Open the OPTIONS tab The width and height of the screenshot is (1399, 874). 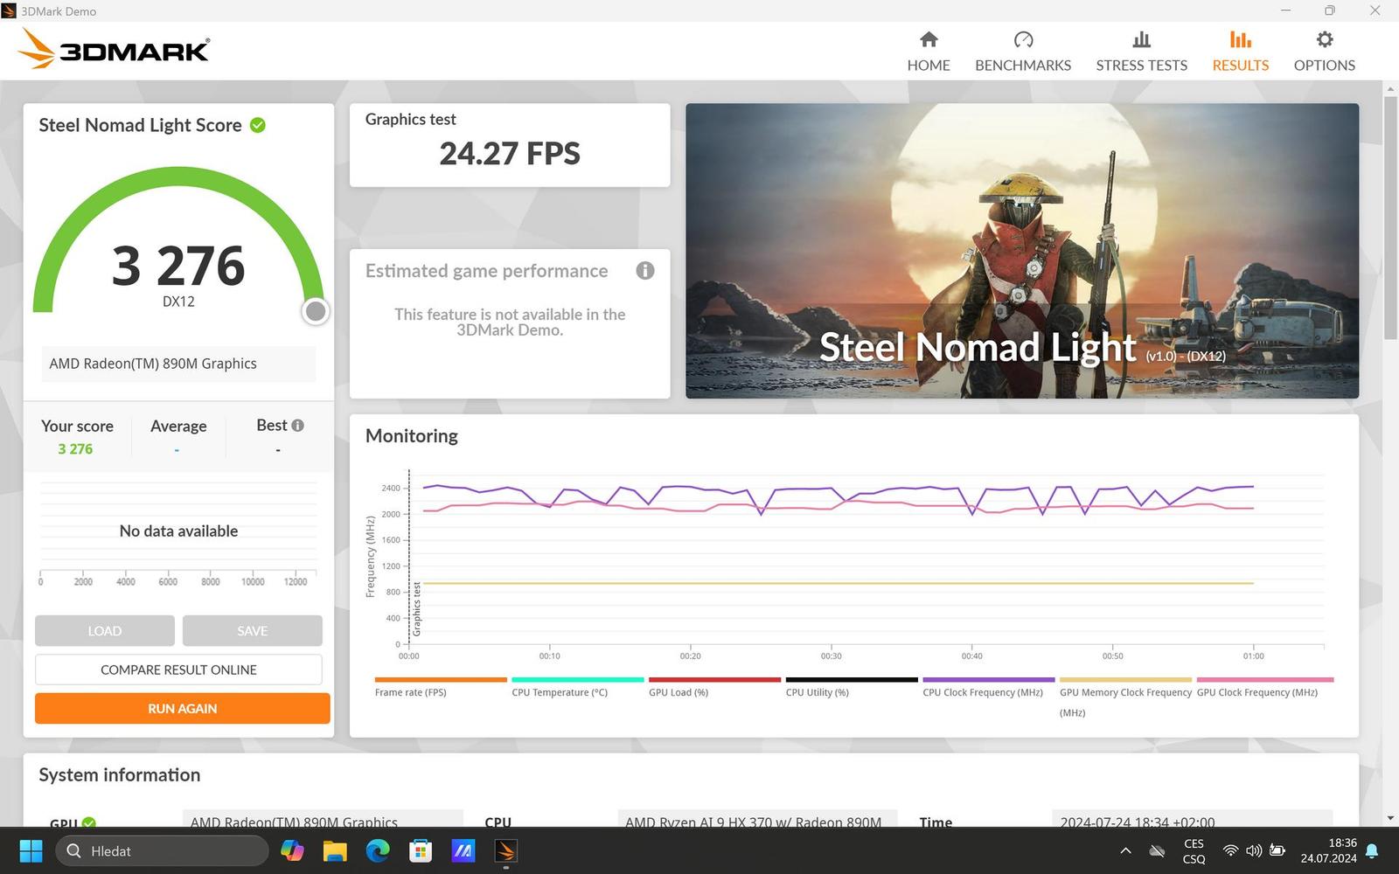(x=1324, y=52)
